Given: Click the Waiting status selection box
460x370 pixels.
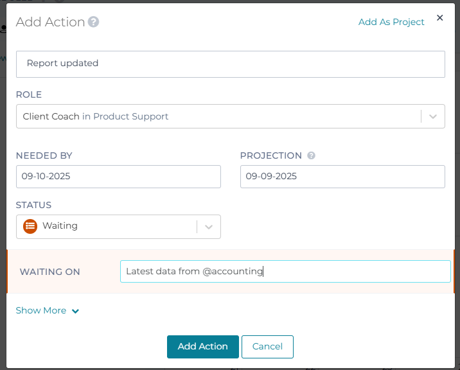Looking at the screenshot, I should [109, 226].
